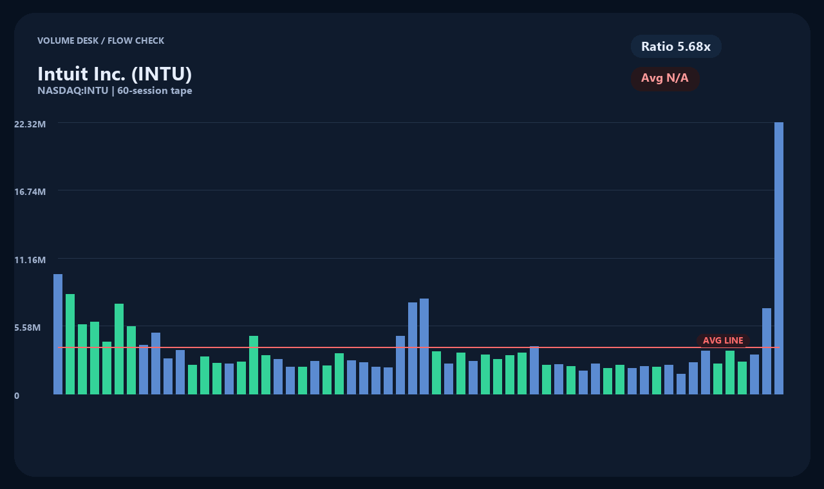Click the 11.16M axis label
The image size is (824, 489).
(x=30, y=260)
